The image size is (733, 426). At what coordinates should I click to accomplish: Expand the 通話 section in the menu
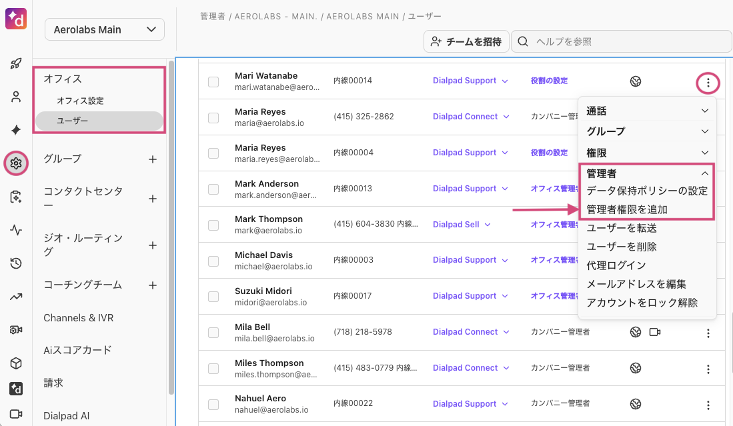(x=645, y=111)
